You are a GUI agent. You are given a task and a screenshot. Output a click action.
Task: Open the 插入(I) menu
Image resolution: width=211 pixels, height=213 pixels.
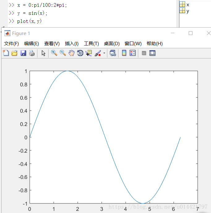(x=72, y=44)
